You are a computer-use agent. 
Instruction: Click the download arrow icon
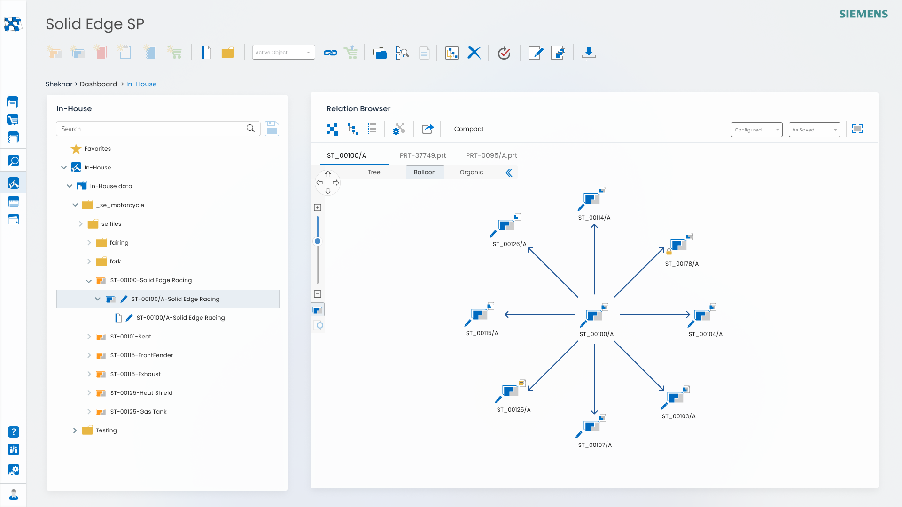589,53
